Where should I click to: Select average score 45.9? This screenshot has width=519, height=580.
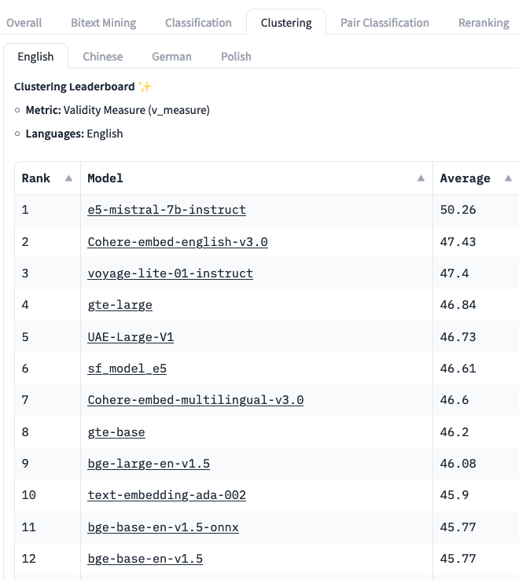455,495
